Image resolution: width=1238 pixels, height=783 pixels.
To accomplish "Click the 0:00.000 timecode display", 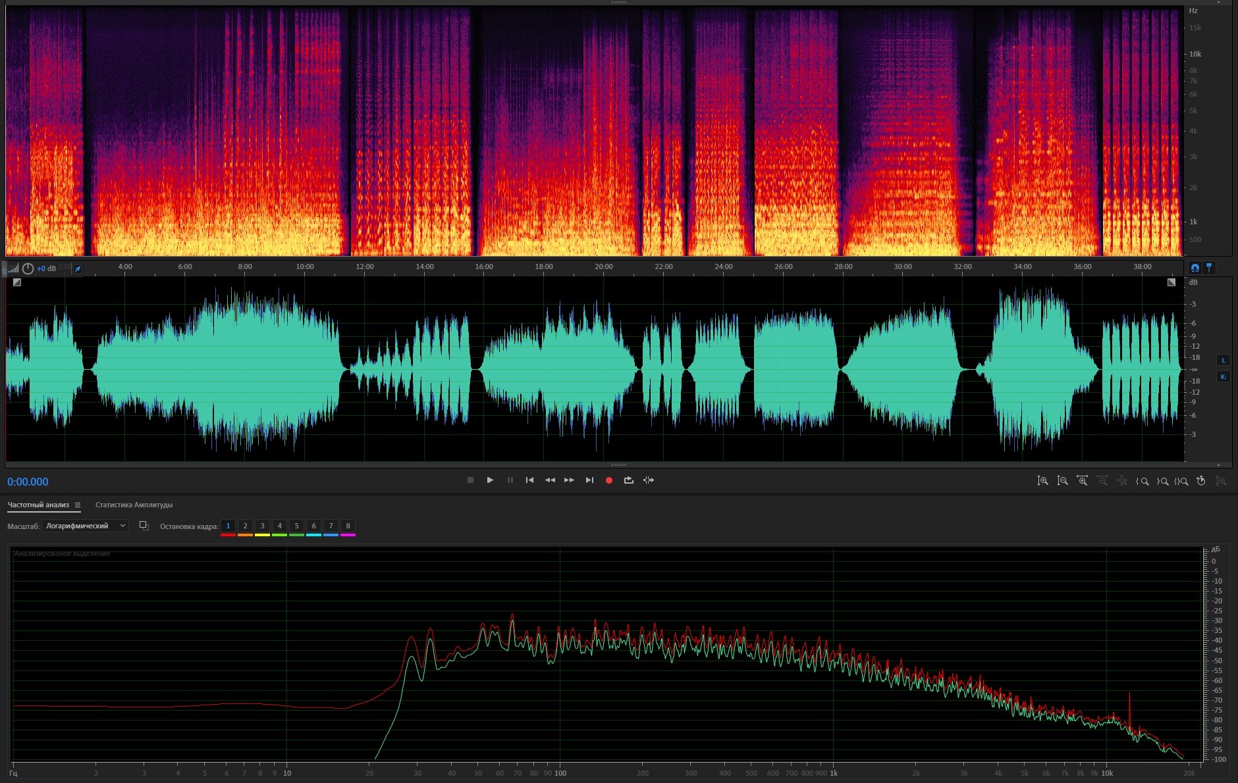I will point(28,482).
